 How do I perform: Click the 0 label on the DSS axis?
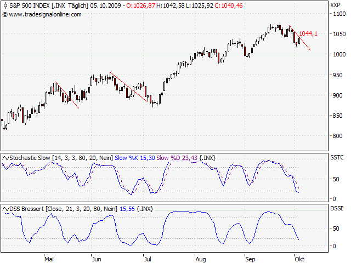tap(334, 246)
